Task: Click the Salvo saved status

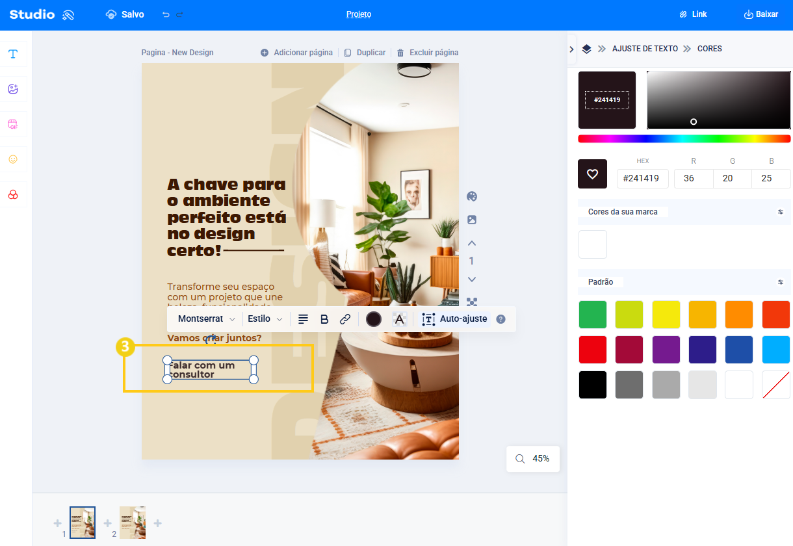Action: pyautogui.click(x=125, y=14)
